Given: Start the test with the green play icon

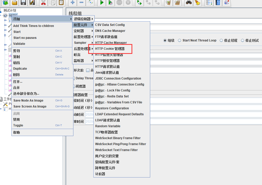Looking at the screenshot, I should [x=101, y=3].
